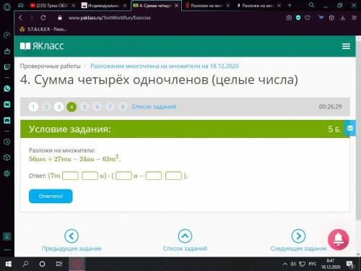Click the previous task arrow circle
The image size is (361, 271).
pyautogui.click(x=71, y=236)
